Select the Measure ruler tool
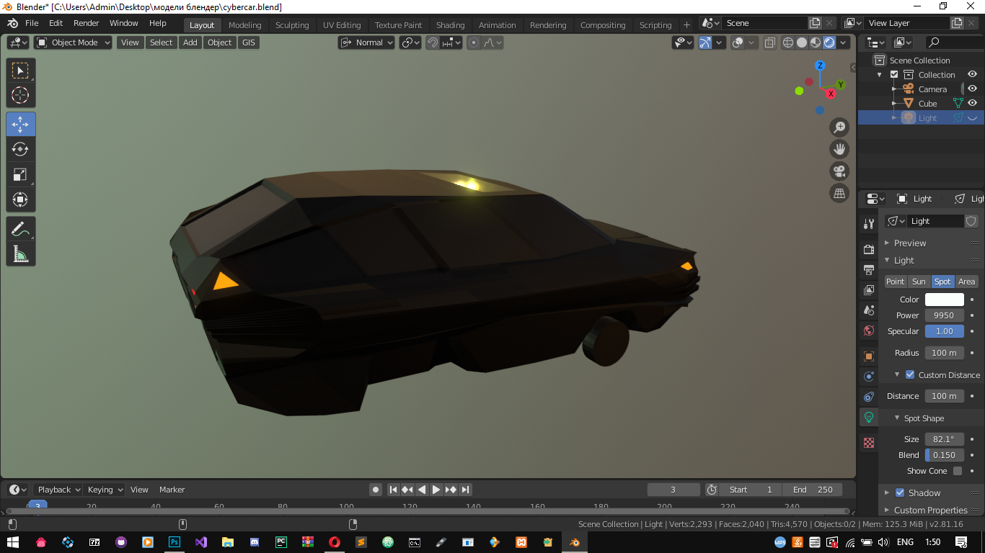The height and width of the screenshot is (553, 985). [20, 253]
